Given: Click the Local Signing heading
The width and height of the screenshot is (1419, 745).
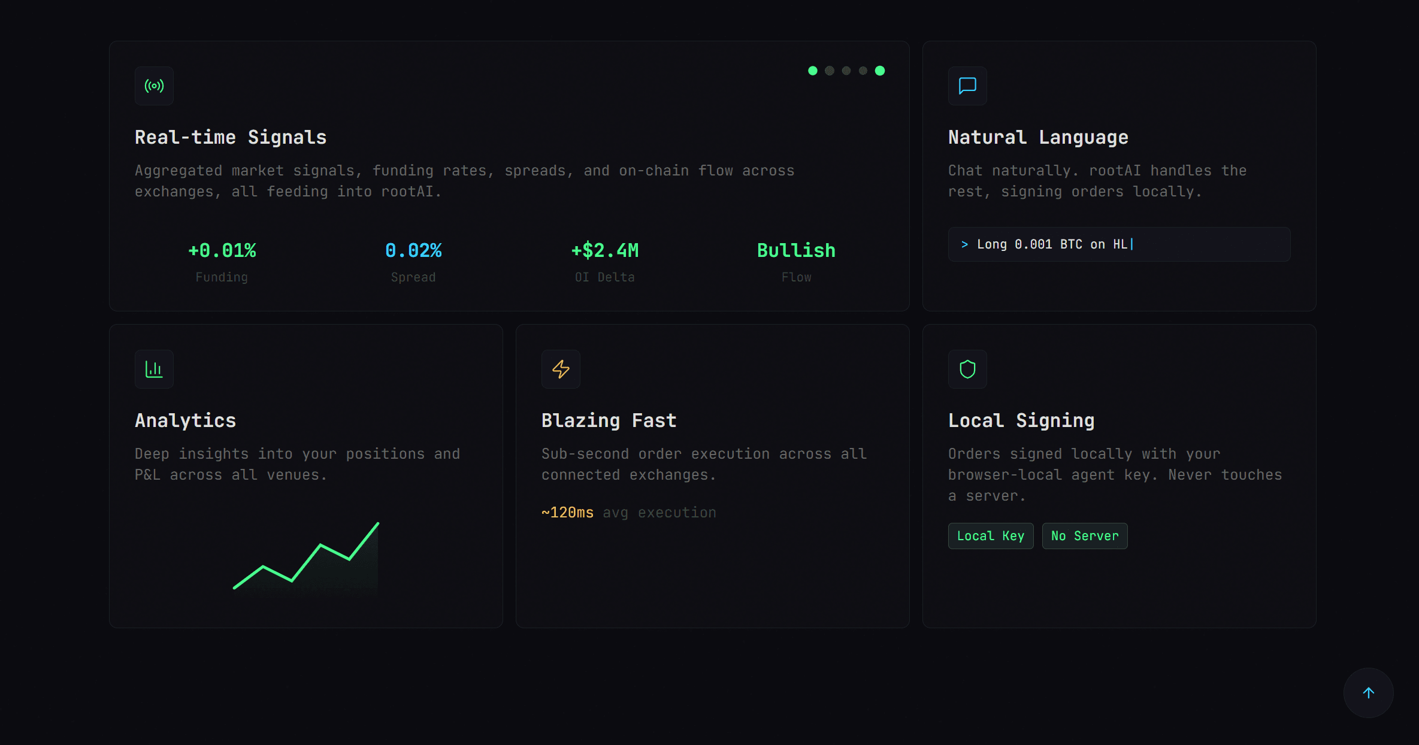Looking at the screenshot, I should (1021, 420).
